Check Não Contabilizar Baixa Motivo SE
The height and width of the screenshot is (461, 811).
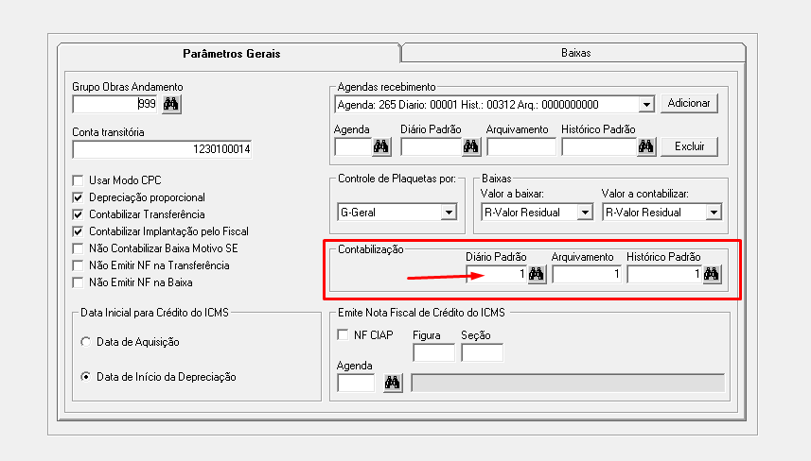pyautogui.click(x=79, y=248)
